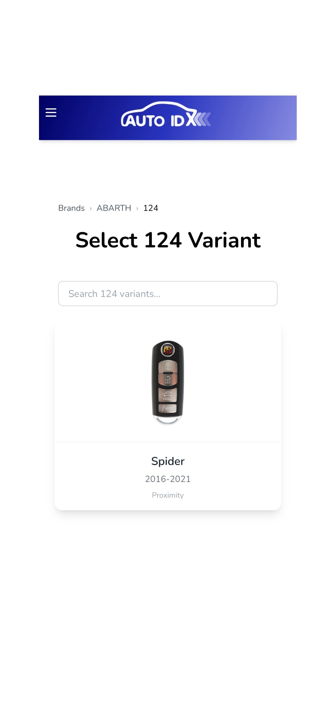Image resolution: width=336 pixels, height=727 pixels.
Task: Open the hamburger navigation menu
Action: tap(51, 113)
